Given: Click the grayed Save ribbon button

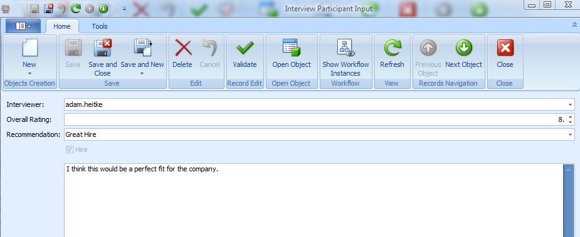Looking at the screenshot, I should [73, 54].
